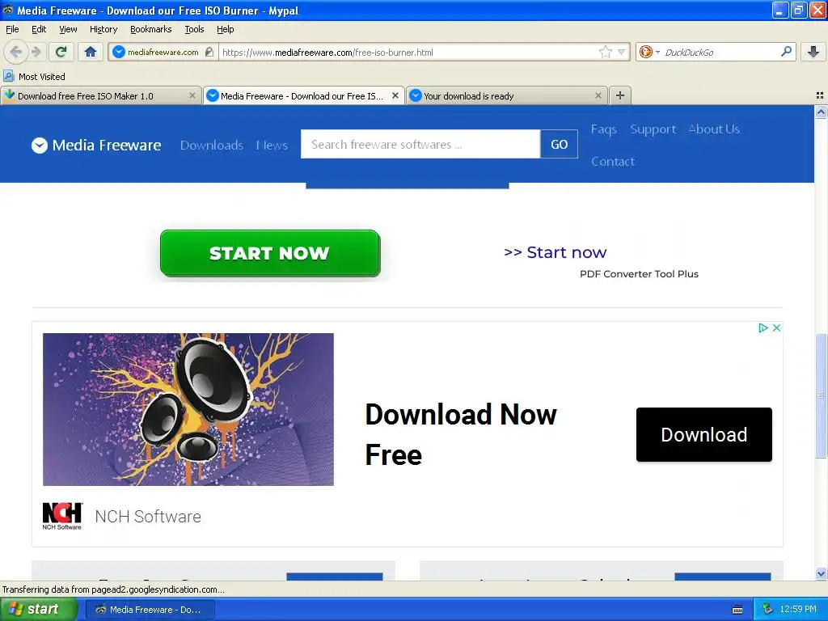Open the File menu

coord(12,29)
